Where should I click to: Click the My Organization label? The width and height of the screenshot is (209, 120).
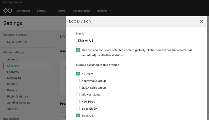pos(13,2)
